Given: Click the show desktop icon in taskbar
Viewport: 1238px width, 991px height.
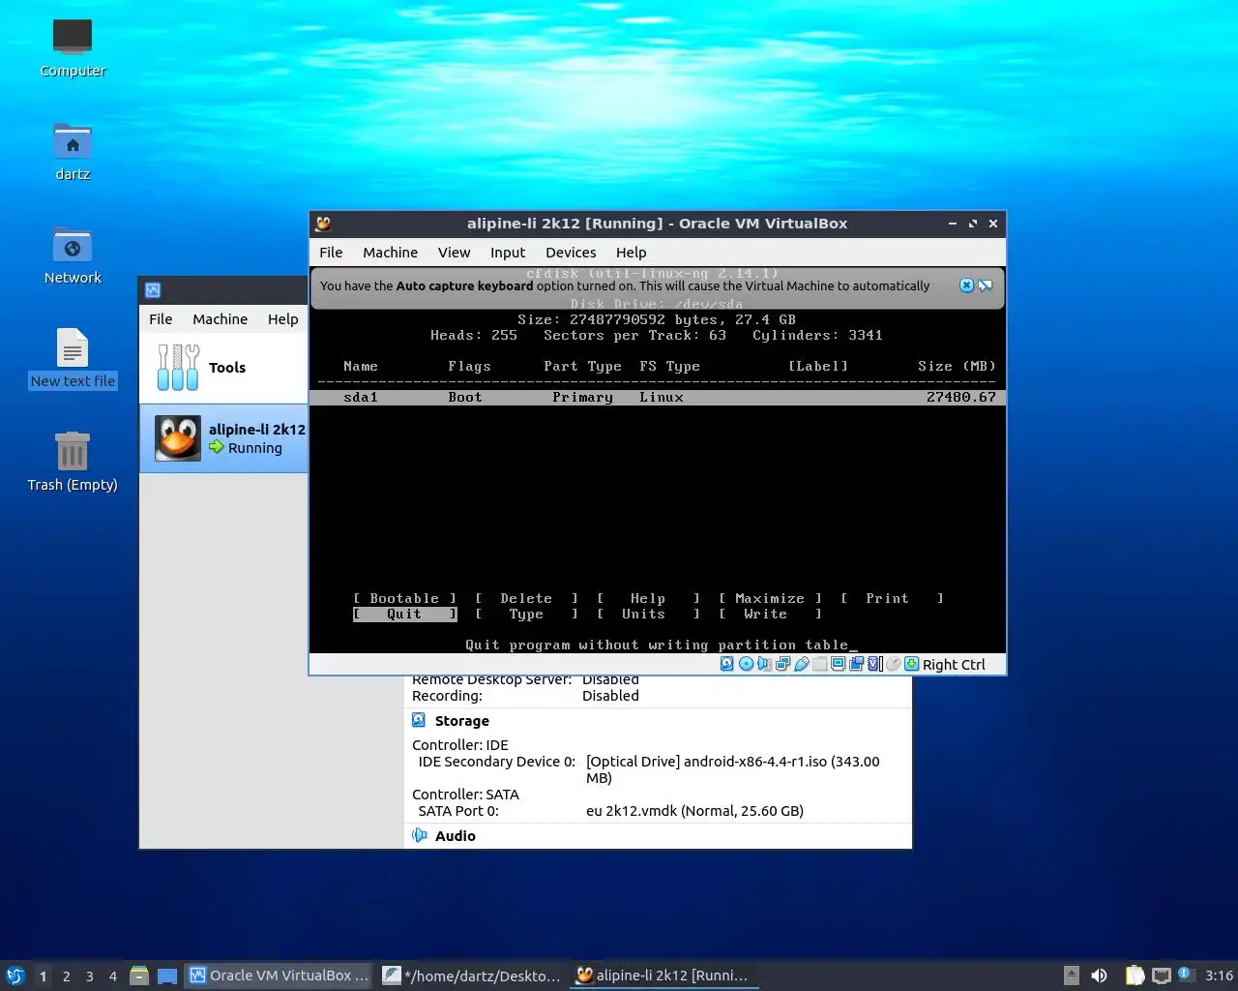Looking at the screenshot, I should point(167,976).
